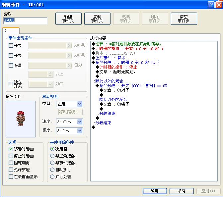Select the 与事件接触 trigger radio button
223x197 pixels.
pyautogui.click(x=52, y=163)
